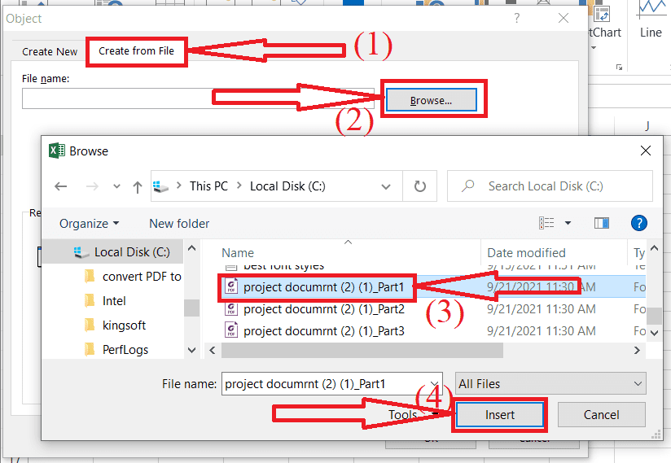671x463 pixels.
Task: Open the All Files type dropdown
Action: coord(550,383)
